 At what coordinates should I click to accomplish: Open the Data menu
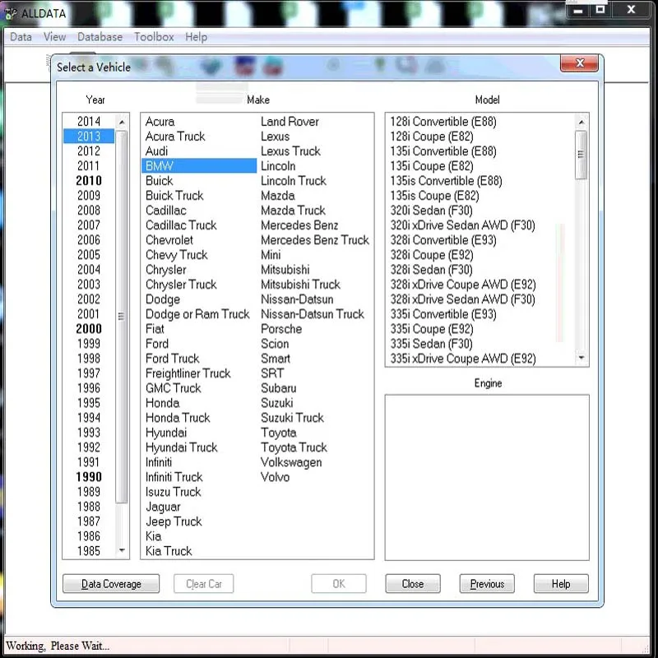pyautogui.click(x=21, y=37)
